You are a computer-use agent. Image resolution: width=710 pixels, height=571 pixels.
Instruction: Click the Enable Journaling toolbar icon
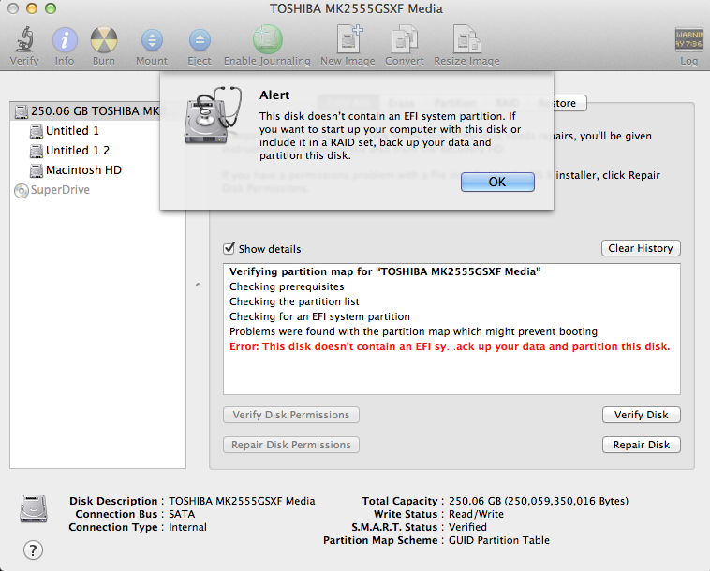[268, 39]
